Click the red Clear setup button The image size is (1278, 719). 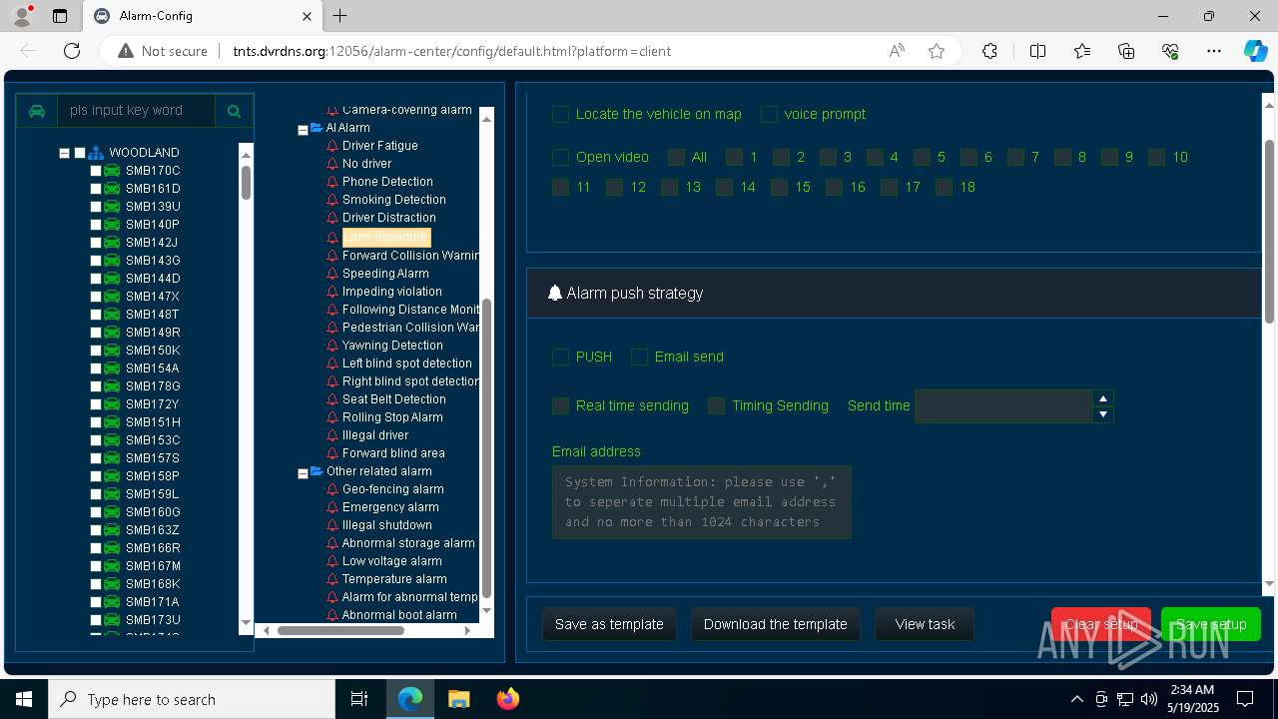tap(1101, 624)
